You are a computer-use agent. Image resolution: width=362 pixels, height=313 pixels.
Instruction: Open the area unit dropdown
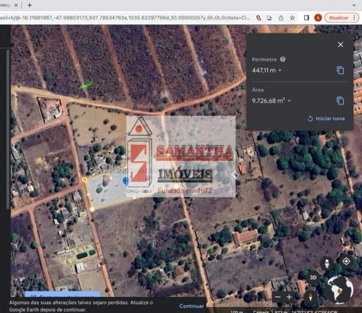pyautogui.click(x=289, y=101)
